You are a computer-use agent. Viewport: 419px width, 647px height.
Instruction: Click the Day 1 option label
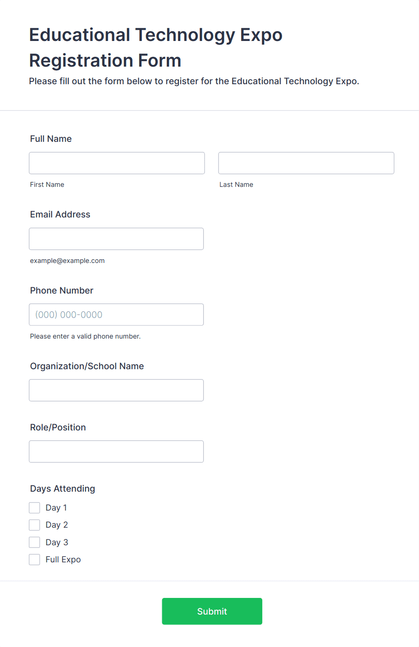coord(56,508)
